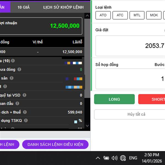Screen dimensions: 165x165
Task: Click the 12,500,000 value in the Lãi/lỗ row
Action: tap(72, 52)
